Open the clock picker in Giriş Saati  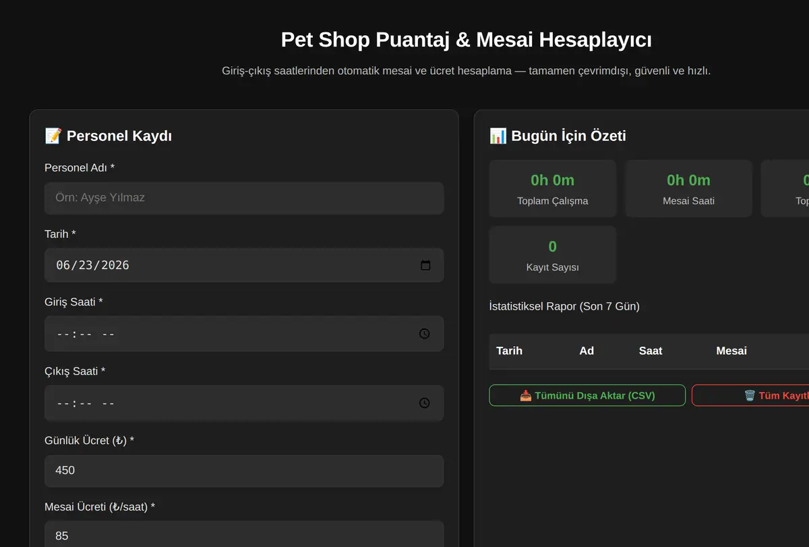425,333
